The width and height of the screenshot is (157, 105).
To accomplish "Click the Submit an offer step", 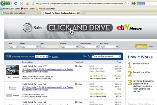I will point(141,72).
